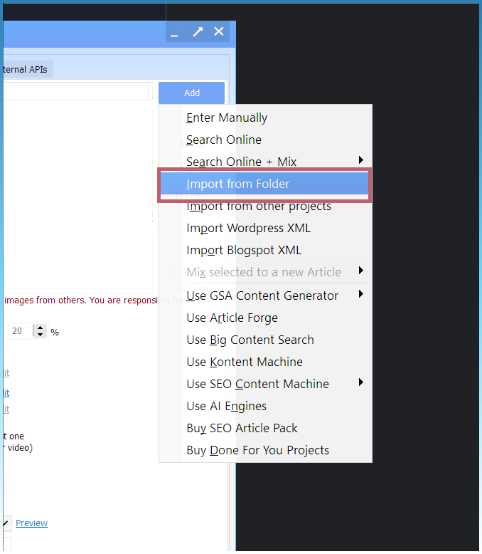Expand the Search Online + Mix submenu arrow
Viewport: 482px width, 554px height.
pyautogui.click(x=361, y=160)
